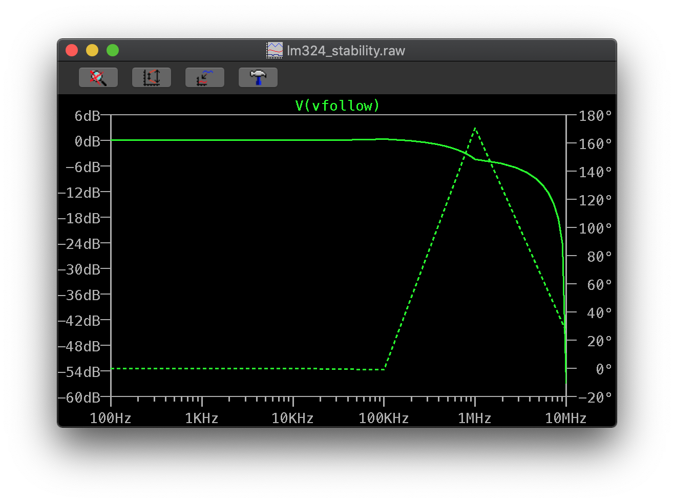This screenshot has height=503, width=674.
Task: Click the lm324_stability.raw window title
Action: pos(346,51)
